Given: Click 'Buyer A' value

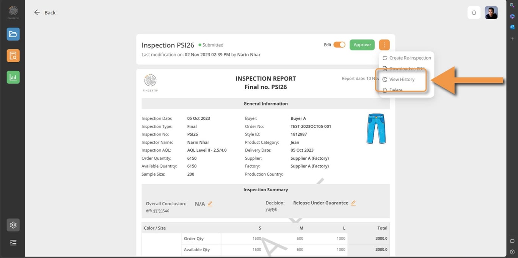Looking at the screenshot, I should coord(298,118).
